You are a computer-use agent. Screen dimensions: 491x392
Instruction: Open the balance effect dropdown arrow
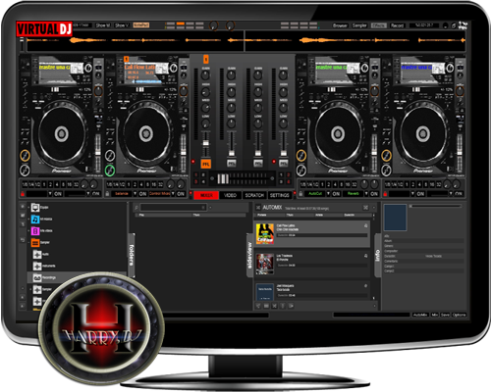point(135,194)
